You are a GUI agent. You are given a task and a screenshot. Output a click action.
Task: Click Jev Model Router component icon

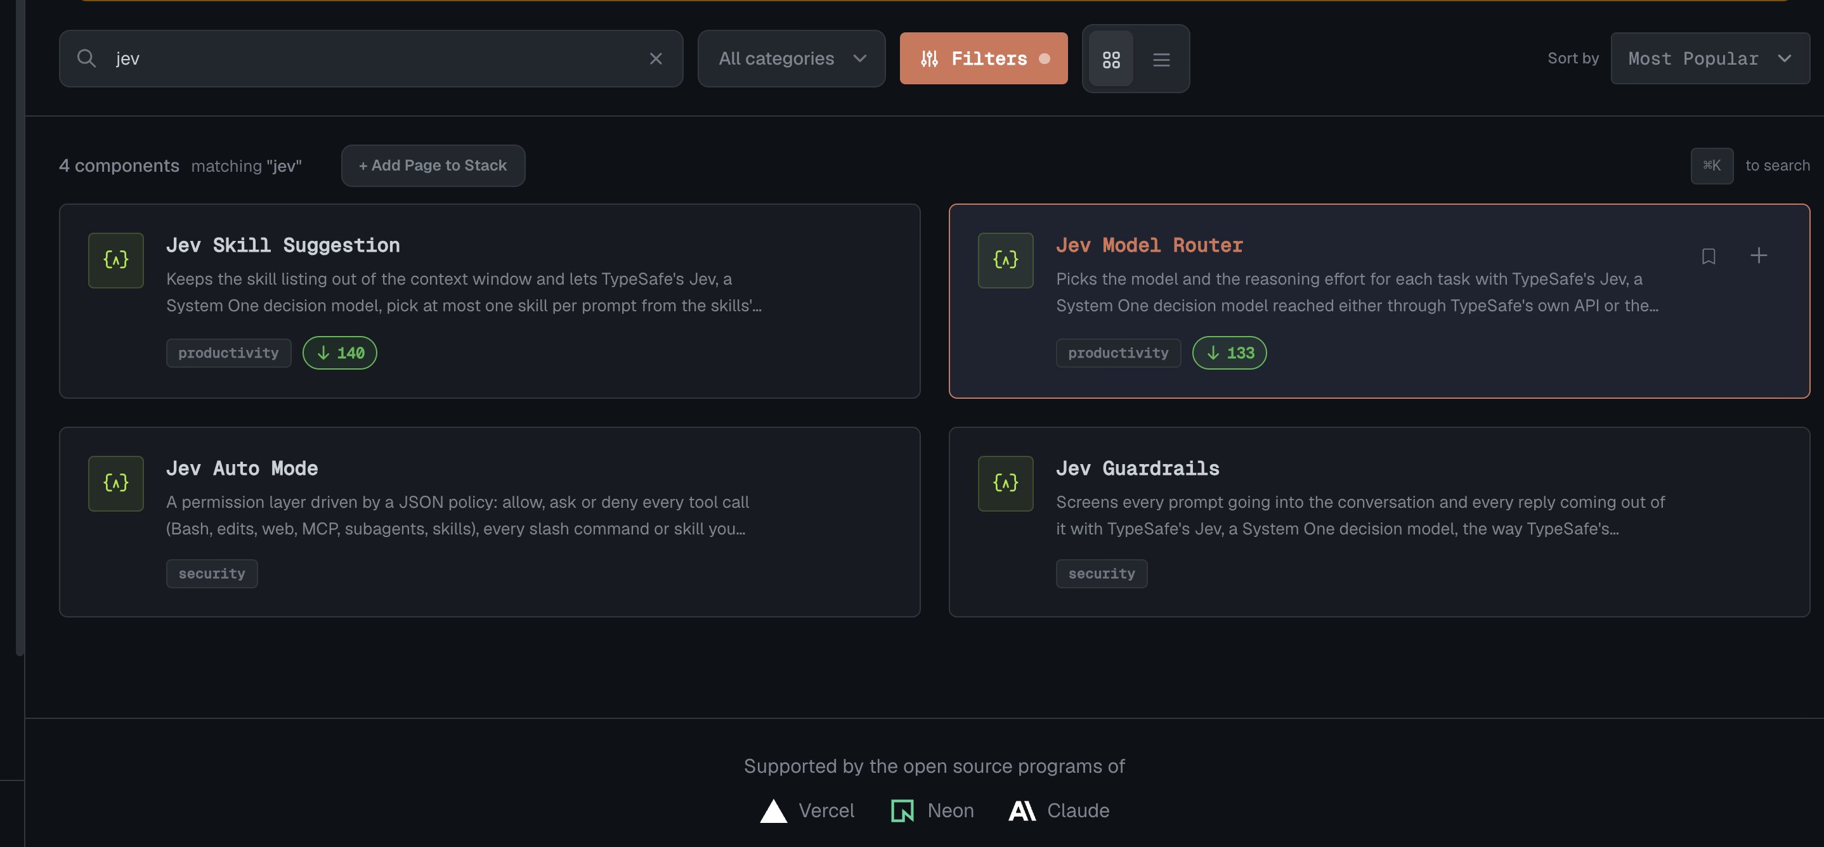1005,261
